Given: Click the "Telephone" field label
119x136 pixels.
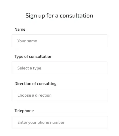Looking at the screenshot, I should point(24,111).
